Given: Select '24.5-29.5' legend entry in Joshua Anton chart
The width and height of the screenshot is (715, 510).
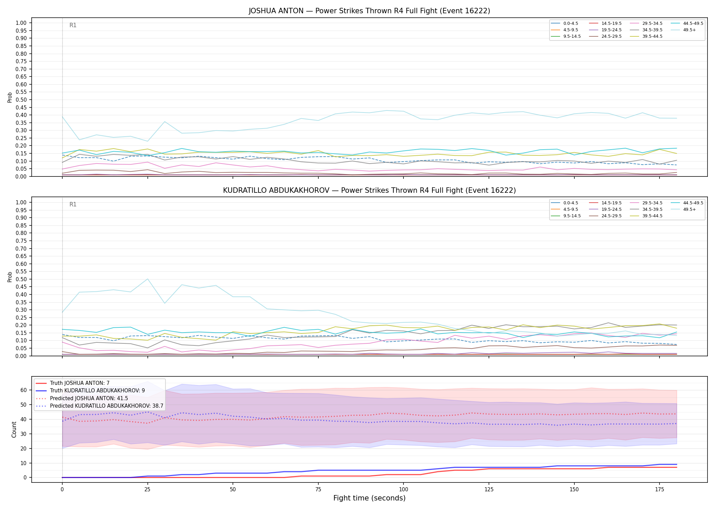Looking at the screenshot, I should point(606,36).
